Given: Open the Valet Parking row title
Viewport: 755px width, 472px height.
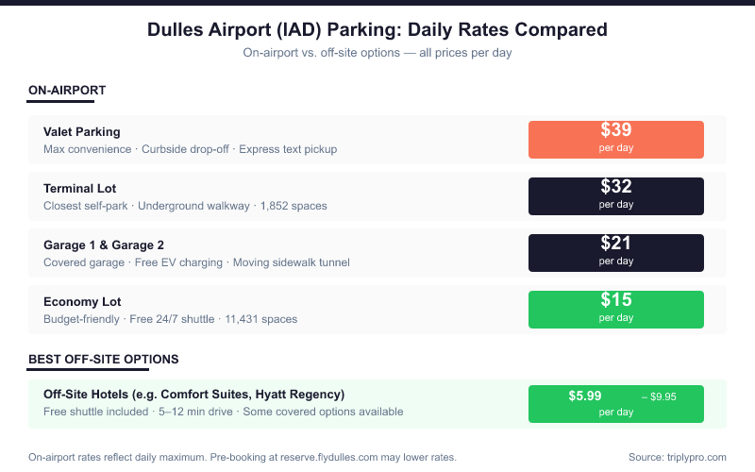Looking at the screenshot, I should pos(82,132).
